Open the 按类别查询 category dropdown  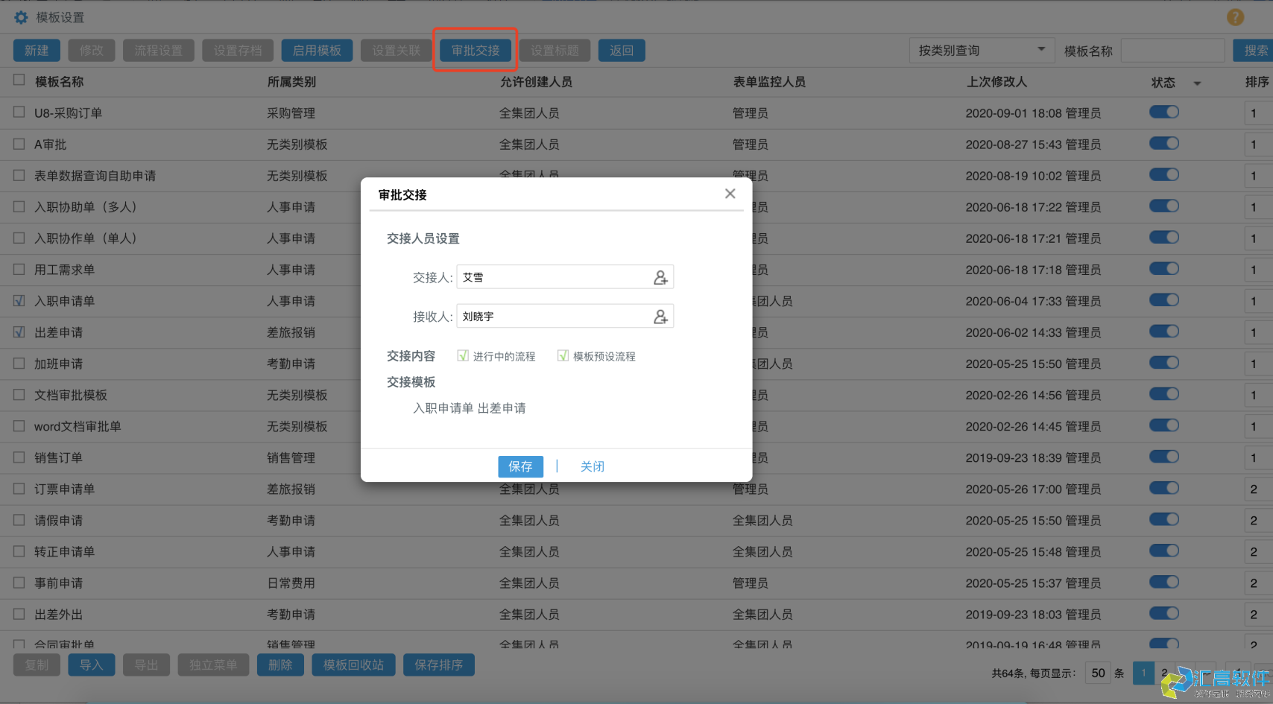(x=1041, y=50)
